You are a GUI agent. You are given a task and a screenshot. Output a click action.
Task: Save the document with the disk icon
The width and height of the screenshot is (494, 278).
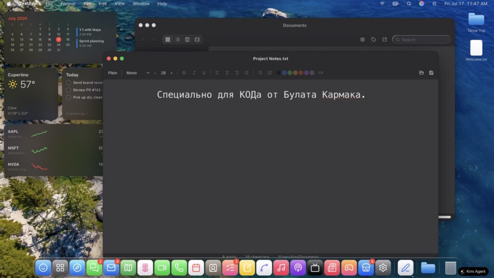click(x=431, y=73)
